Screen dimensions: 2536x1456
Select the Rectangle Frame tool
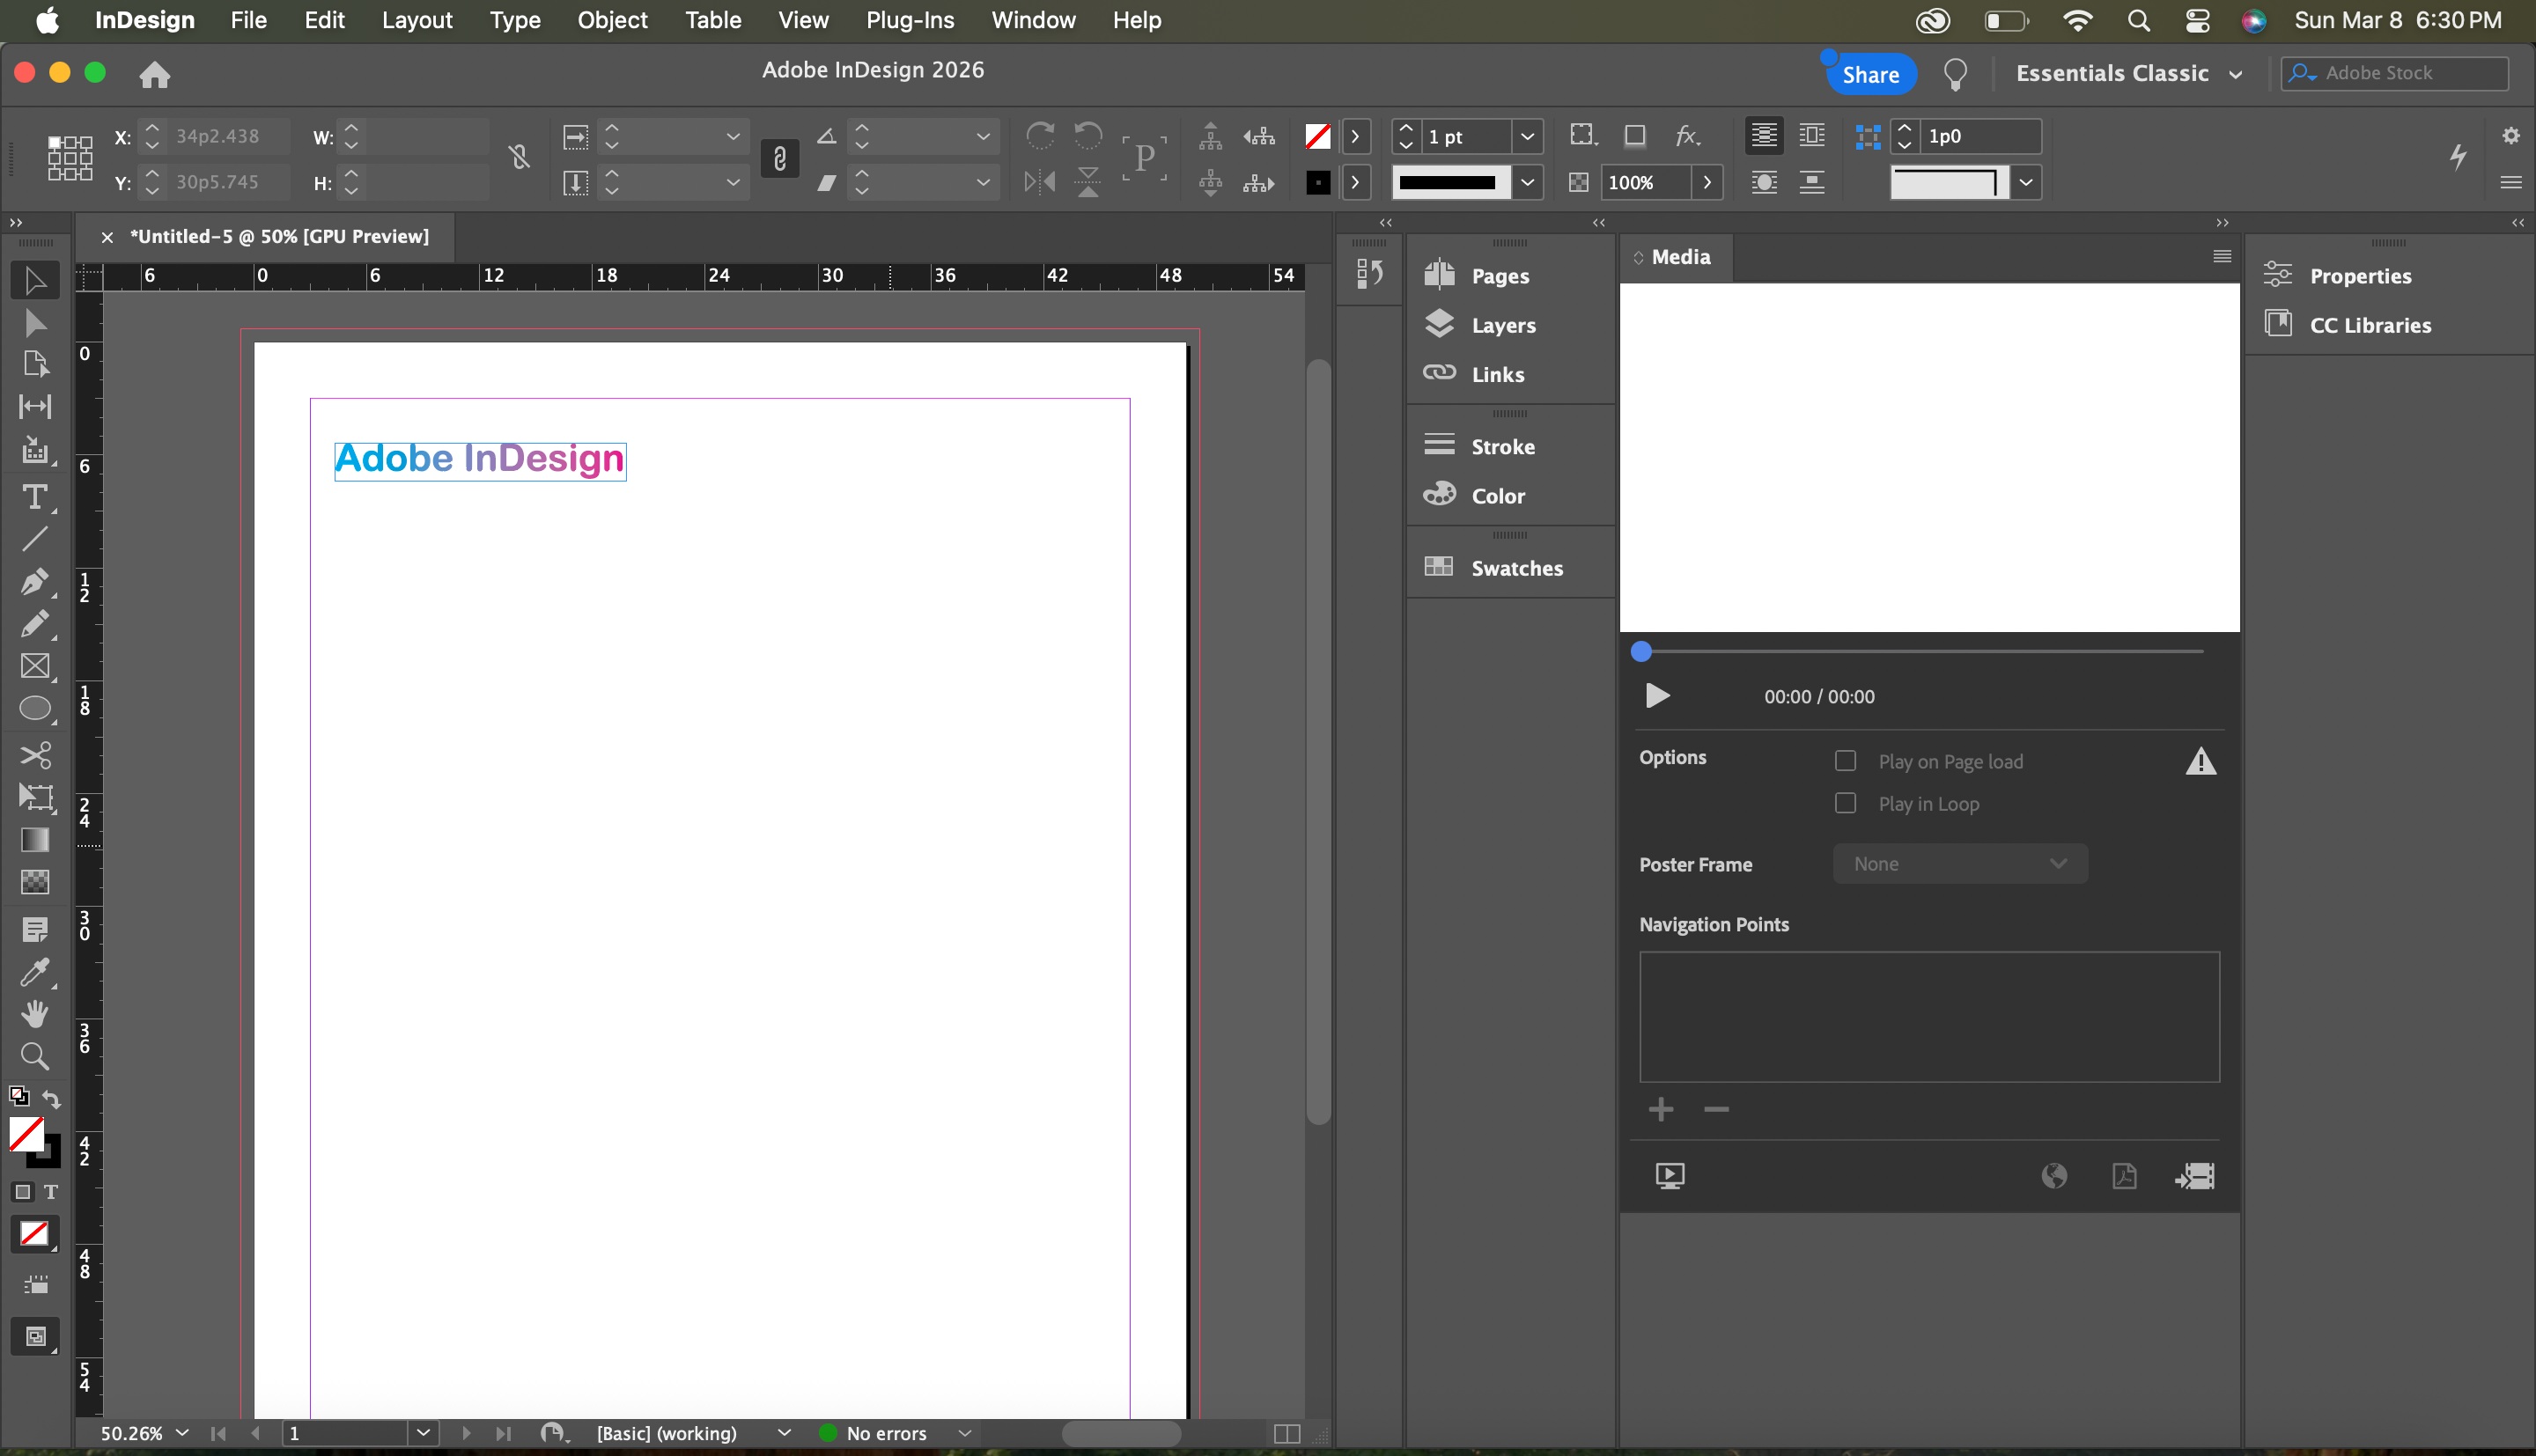tap(34, 666)
